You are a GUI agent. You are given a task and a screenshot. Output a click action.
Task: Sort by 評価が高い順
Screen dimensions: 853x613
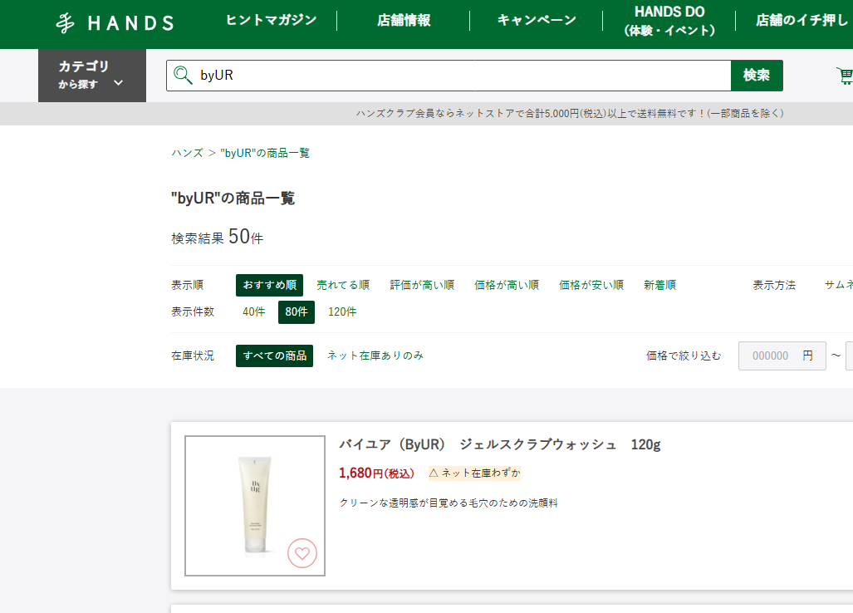(422, 285)
